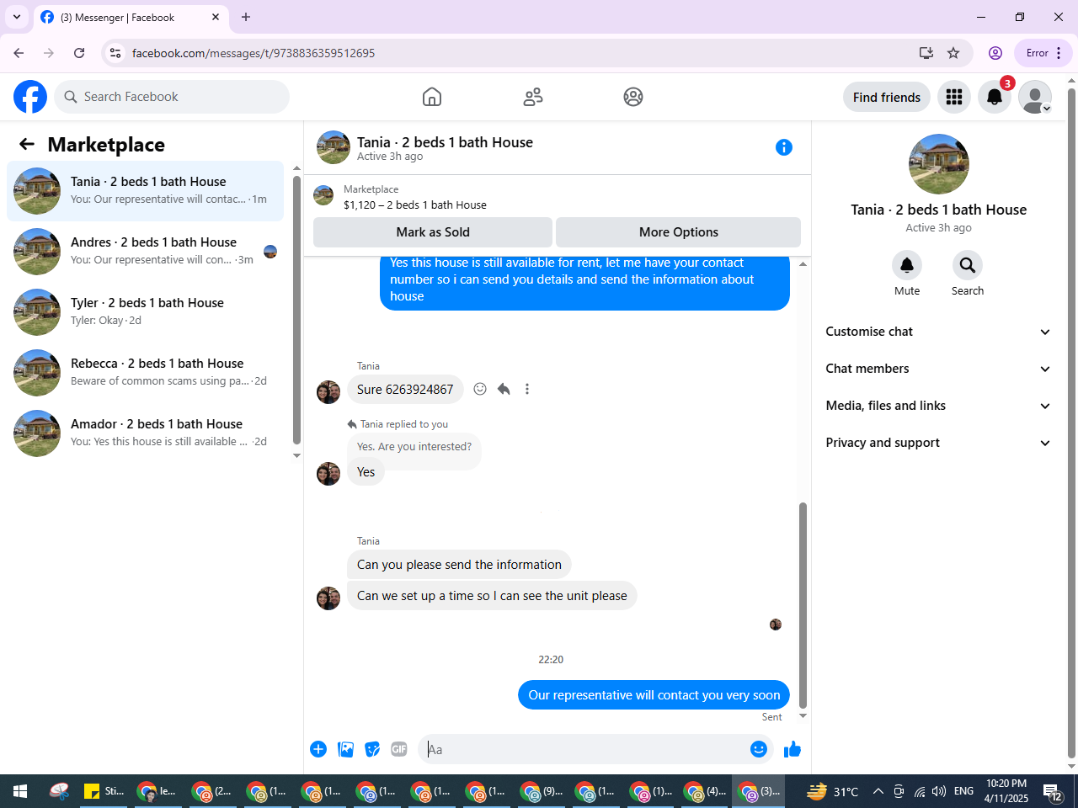Click the Find friends button
This screenshot has height=808, width=1078.
[x=887, y=97]
